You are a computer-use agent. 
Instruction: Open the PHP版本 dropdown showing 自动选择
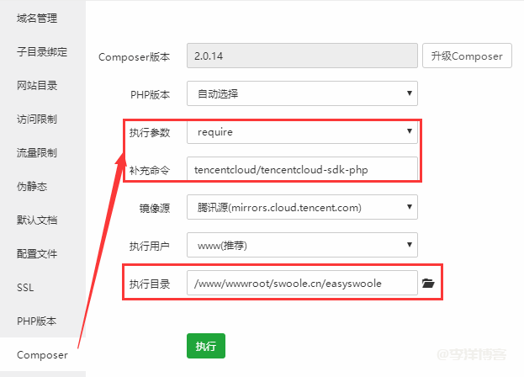click(x=302, y=93)
